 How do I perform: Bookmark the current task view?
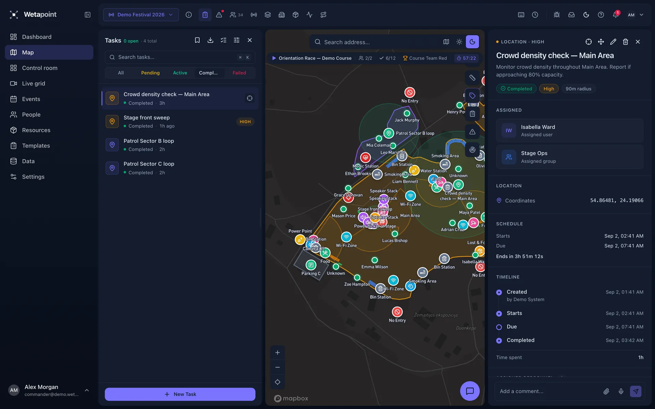tap(197, 40)
